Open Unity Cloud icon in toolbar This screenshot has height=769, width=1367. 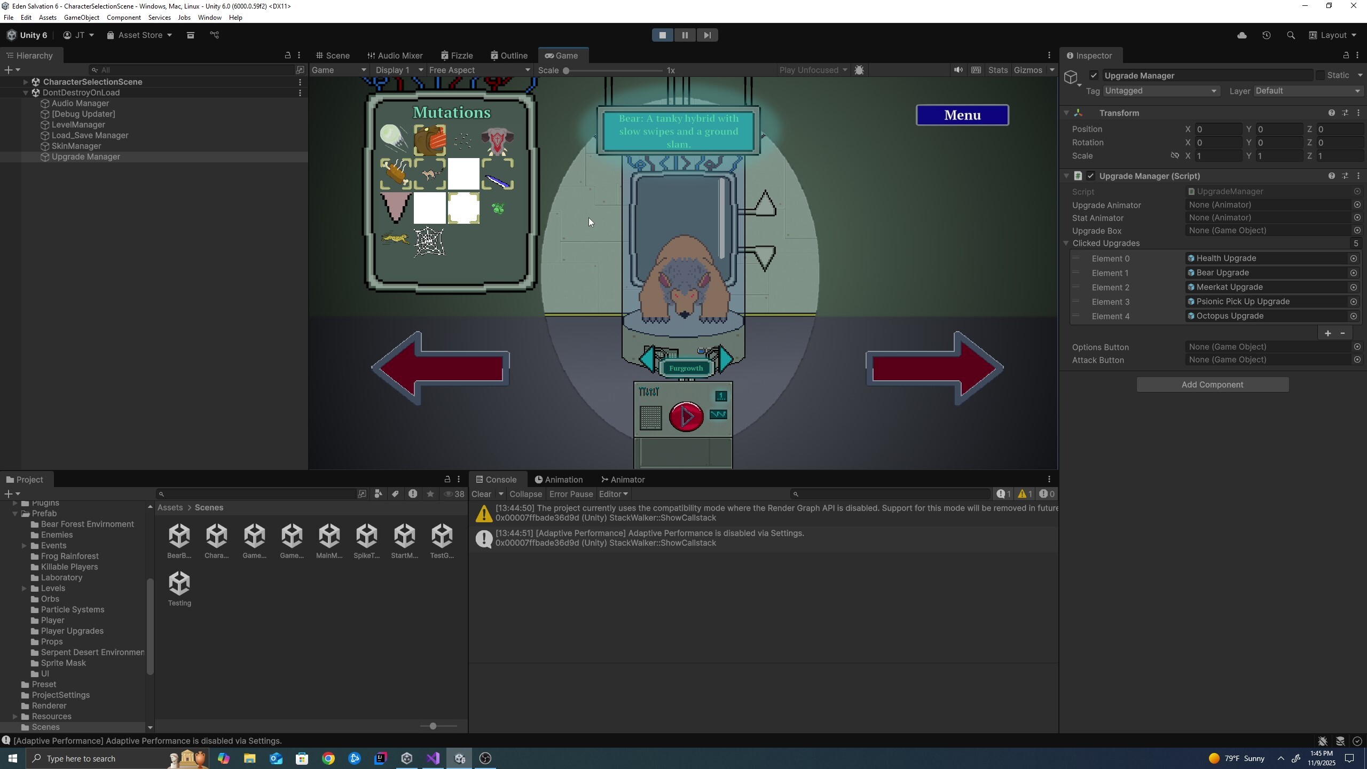tap(1242, 35)
